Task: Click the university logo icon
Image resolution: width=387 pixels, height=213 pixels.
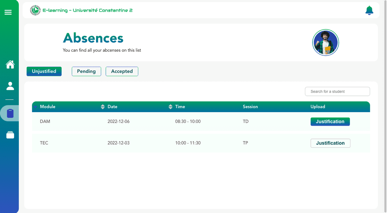Action: click(35, 10)
